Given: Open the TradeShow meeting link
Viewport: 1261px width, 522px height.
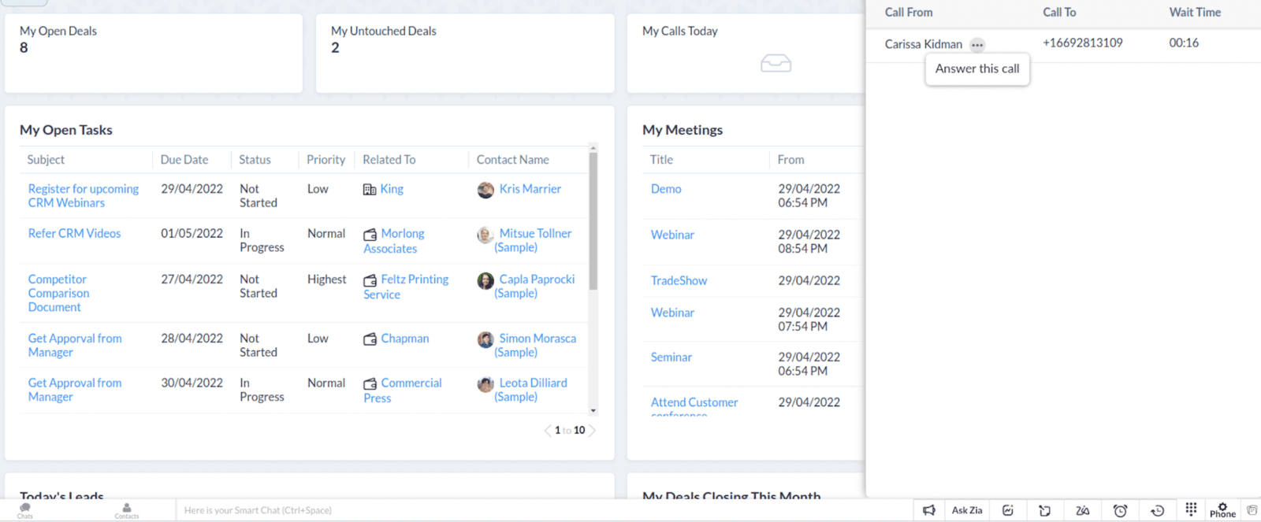Looking at the screenshot, I should click(679, 281).
